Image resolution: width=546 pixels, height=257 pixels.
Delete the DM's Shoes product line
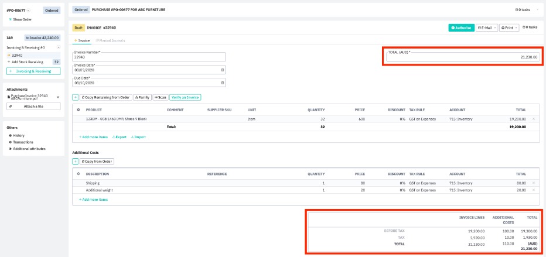tap(533, 119)
